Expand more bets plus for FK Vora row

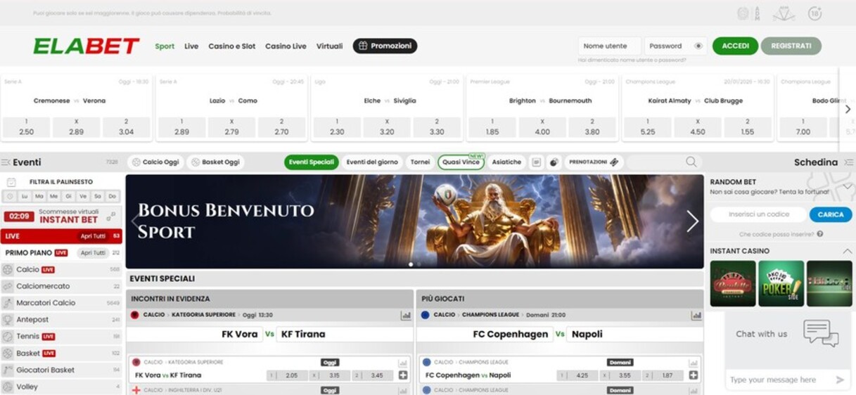[403, 375]
